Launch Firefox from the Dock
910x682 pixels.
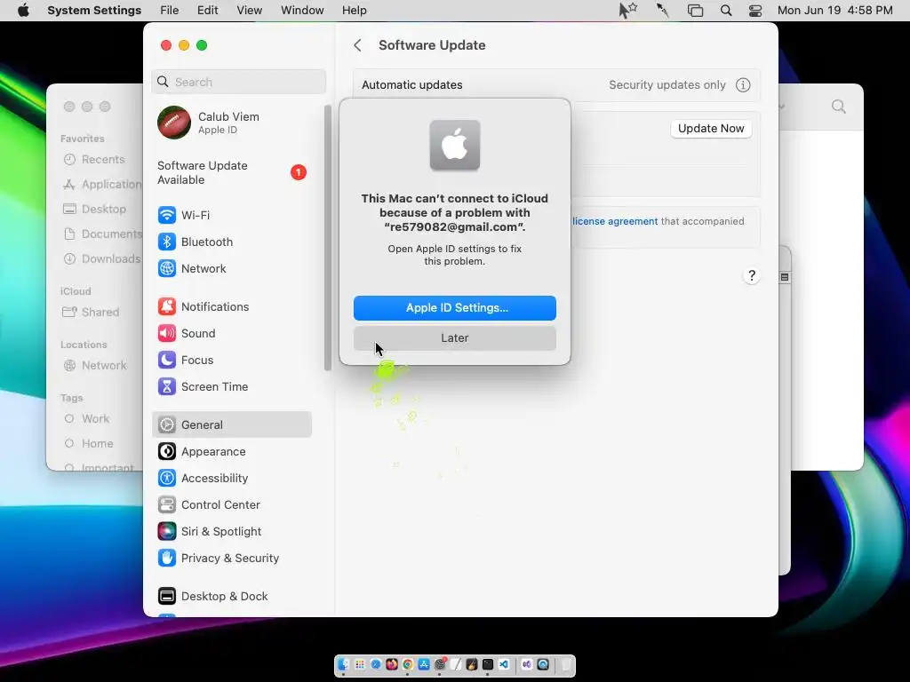(x=392, y=664)
